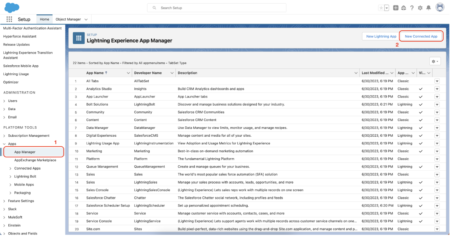
Task: Collapse the Apps tree node
Action: [4, 144]
